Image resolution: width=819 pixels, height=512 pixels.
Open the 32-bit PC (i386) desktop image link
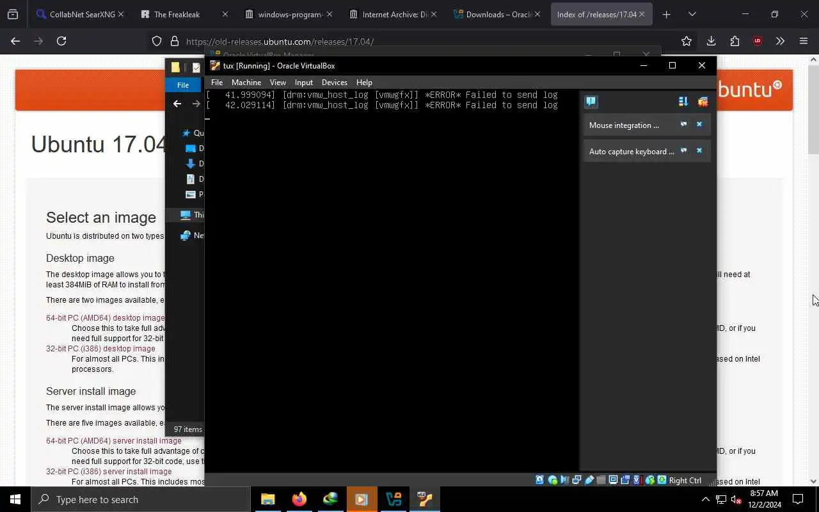coord(100,348)
